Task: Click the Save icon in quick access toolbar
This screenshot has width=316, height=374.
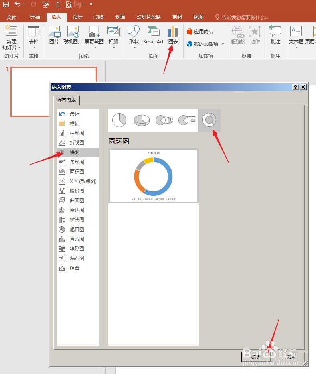Action: click(x=6, y=4)
